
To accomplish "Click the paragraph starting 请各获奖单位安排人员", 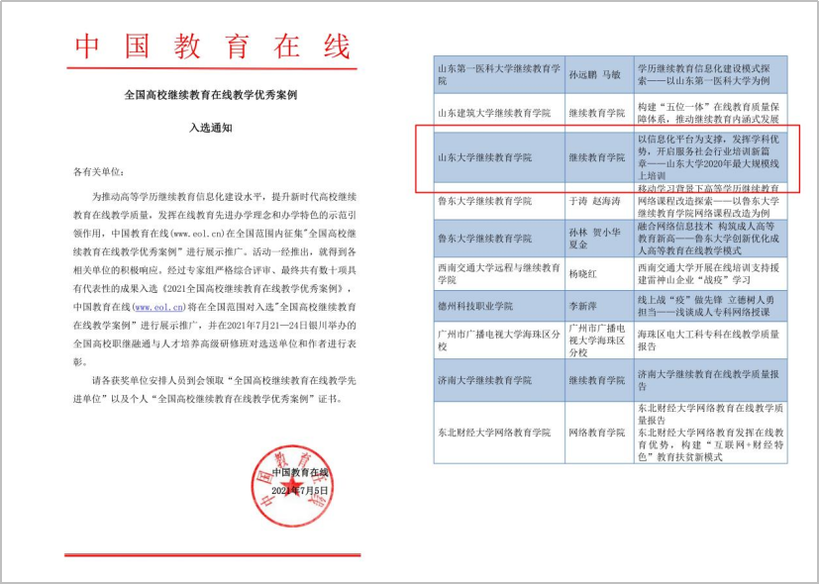I will (215, 390).
